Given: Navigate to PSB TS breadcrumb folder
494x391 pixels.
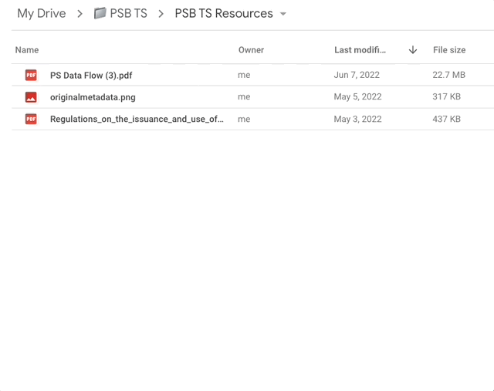Looking at the screenshot, I should [x=129, y=13].
